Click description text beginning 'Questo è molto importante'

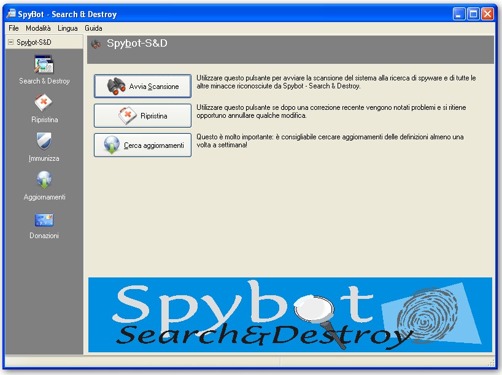[x=330, y=141]
